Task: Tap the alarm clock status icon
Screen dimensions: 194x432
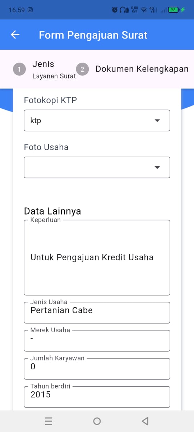Action: [x=115, y=10]
